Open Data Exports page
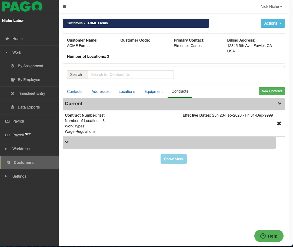293x247 pixels. (29, 107)
